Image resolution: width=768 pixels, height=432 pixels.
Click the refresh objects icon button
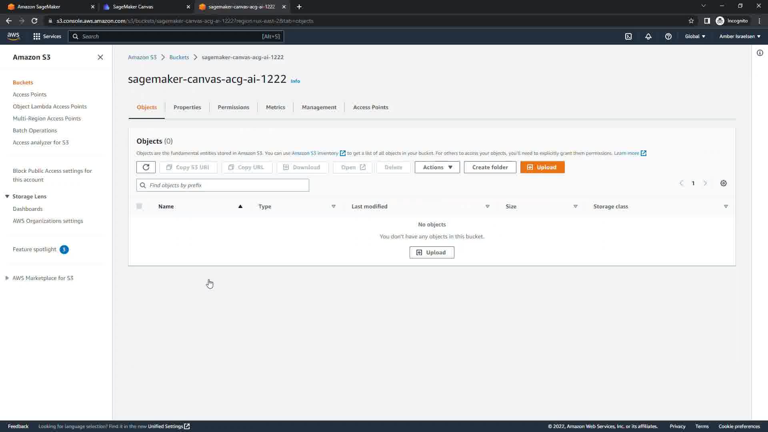pyautogui.click(x=146, y=167)
